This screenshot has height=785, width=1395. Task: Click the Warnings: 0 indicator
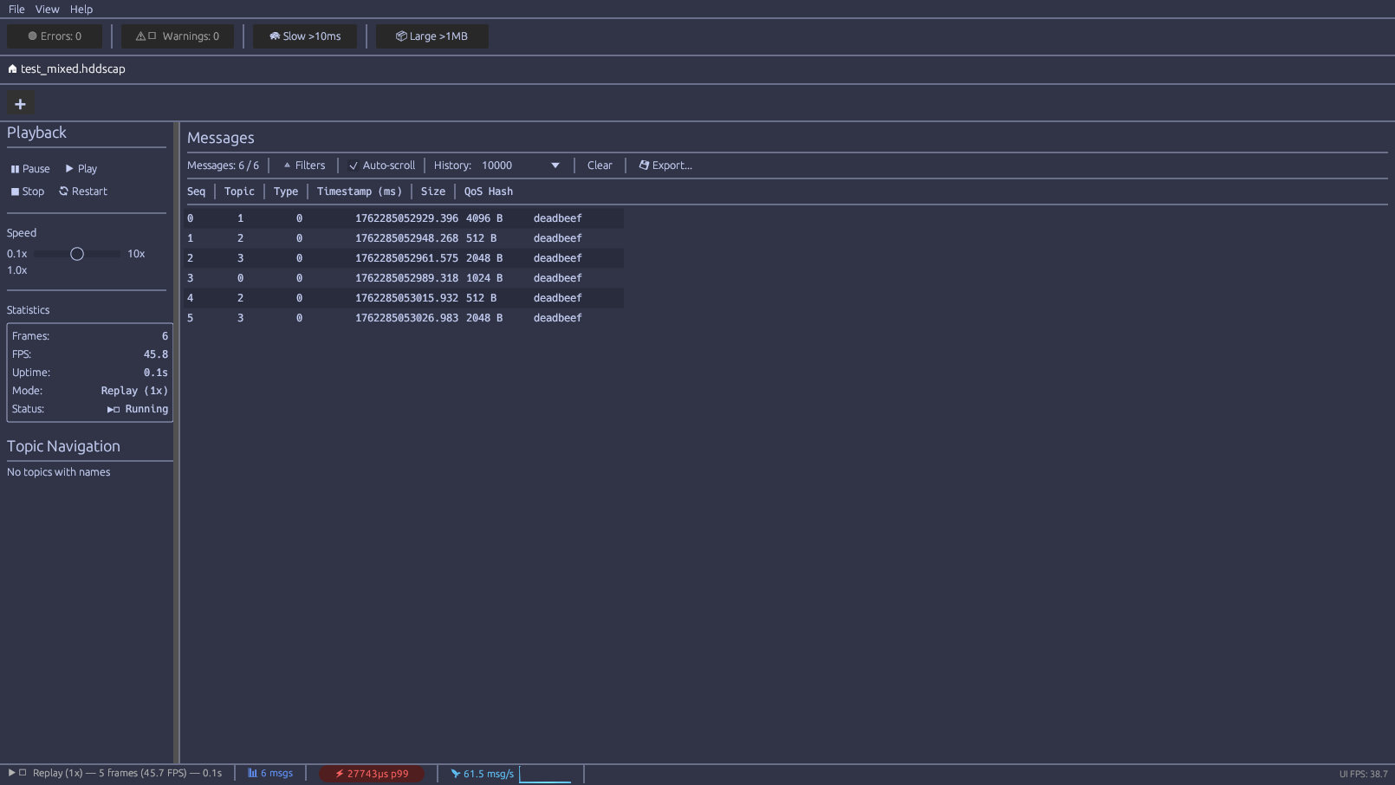pos(177,36)
